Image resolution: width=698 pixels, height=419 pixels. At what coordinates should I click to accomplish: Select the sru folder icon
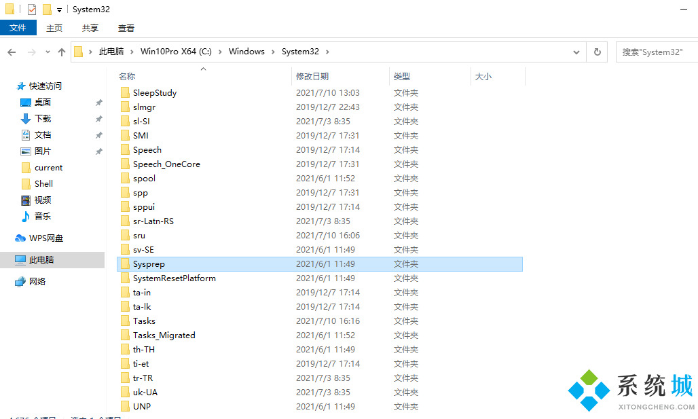[125, 235]
